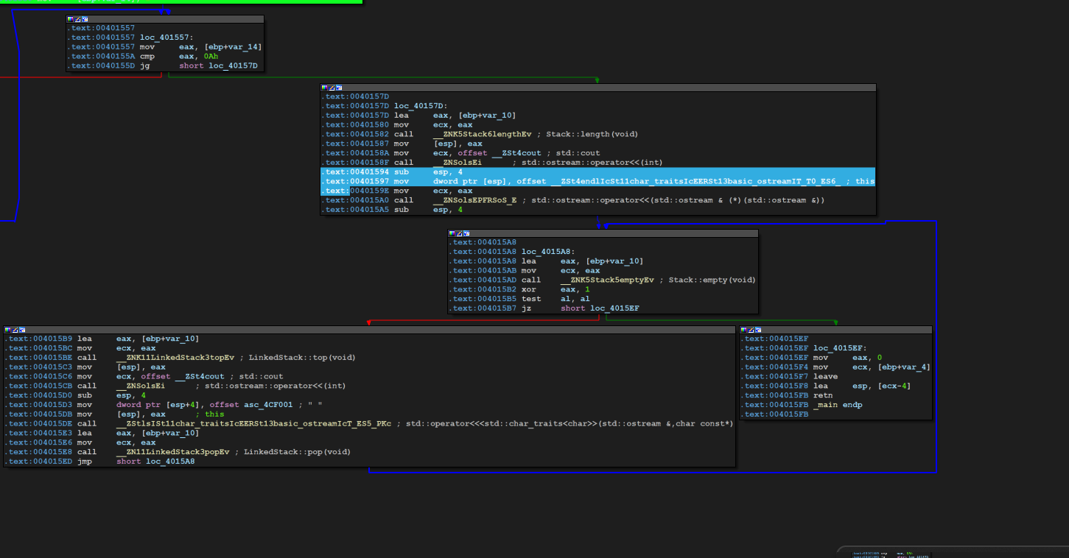
Task: Select '_main endp' line
Action: [x=802, y=405]
